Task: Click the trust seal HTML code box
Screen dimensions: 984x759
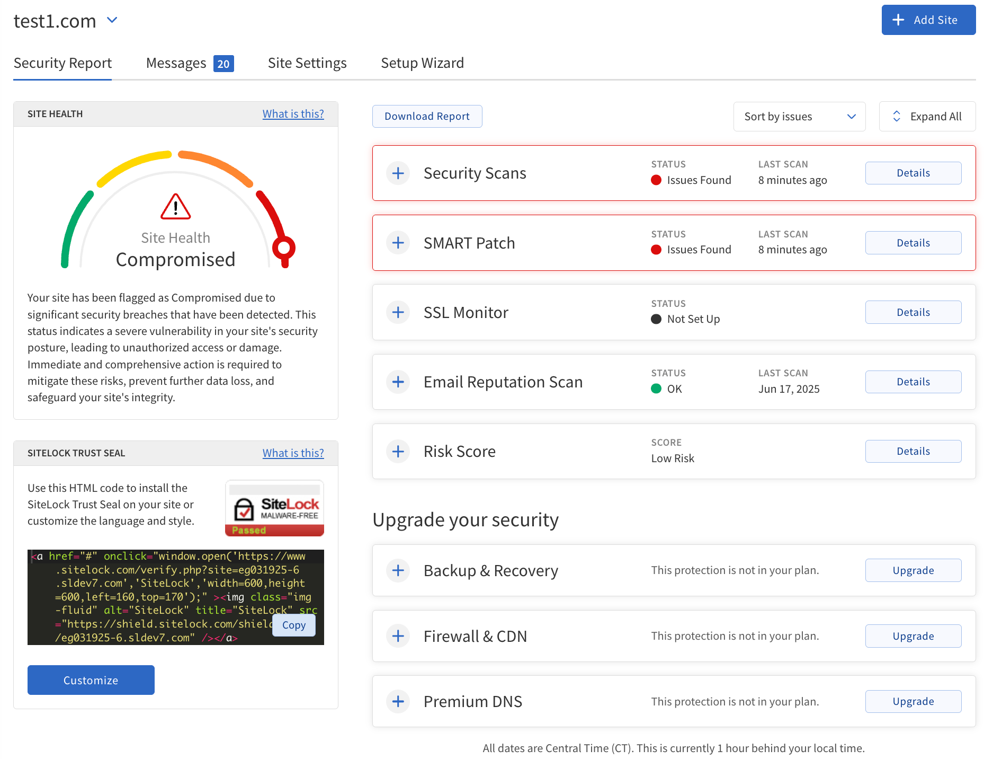Action: (x=176, y=597)
